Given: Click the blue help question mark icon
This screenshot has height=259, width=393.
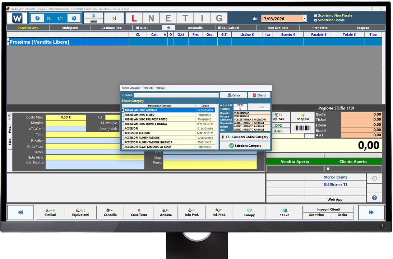Looking at the screenshot, I should 374,198.
